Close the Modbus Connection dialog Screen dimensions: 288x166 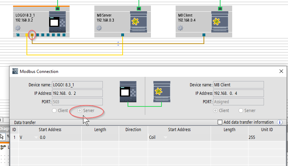pyautogui.click(x=281, y=71)
